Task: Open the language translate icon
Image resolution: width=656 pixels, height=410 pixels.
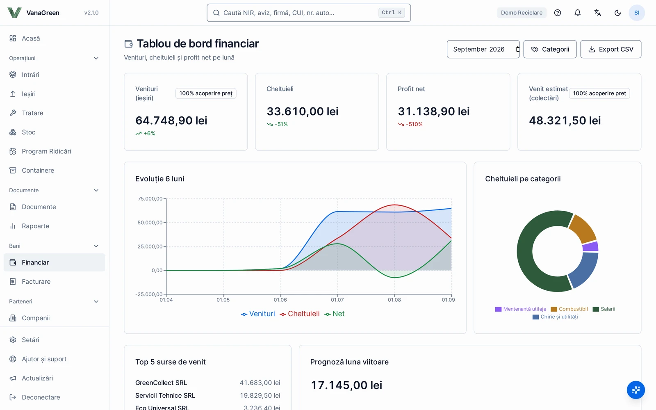Action: coord(598,13)
